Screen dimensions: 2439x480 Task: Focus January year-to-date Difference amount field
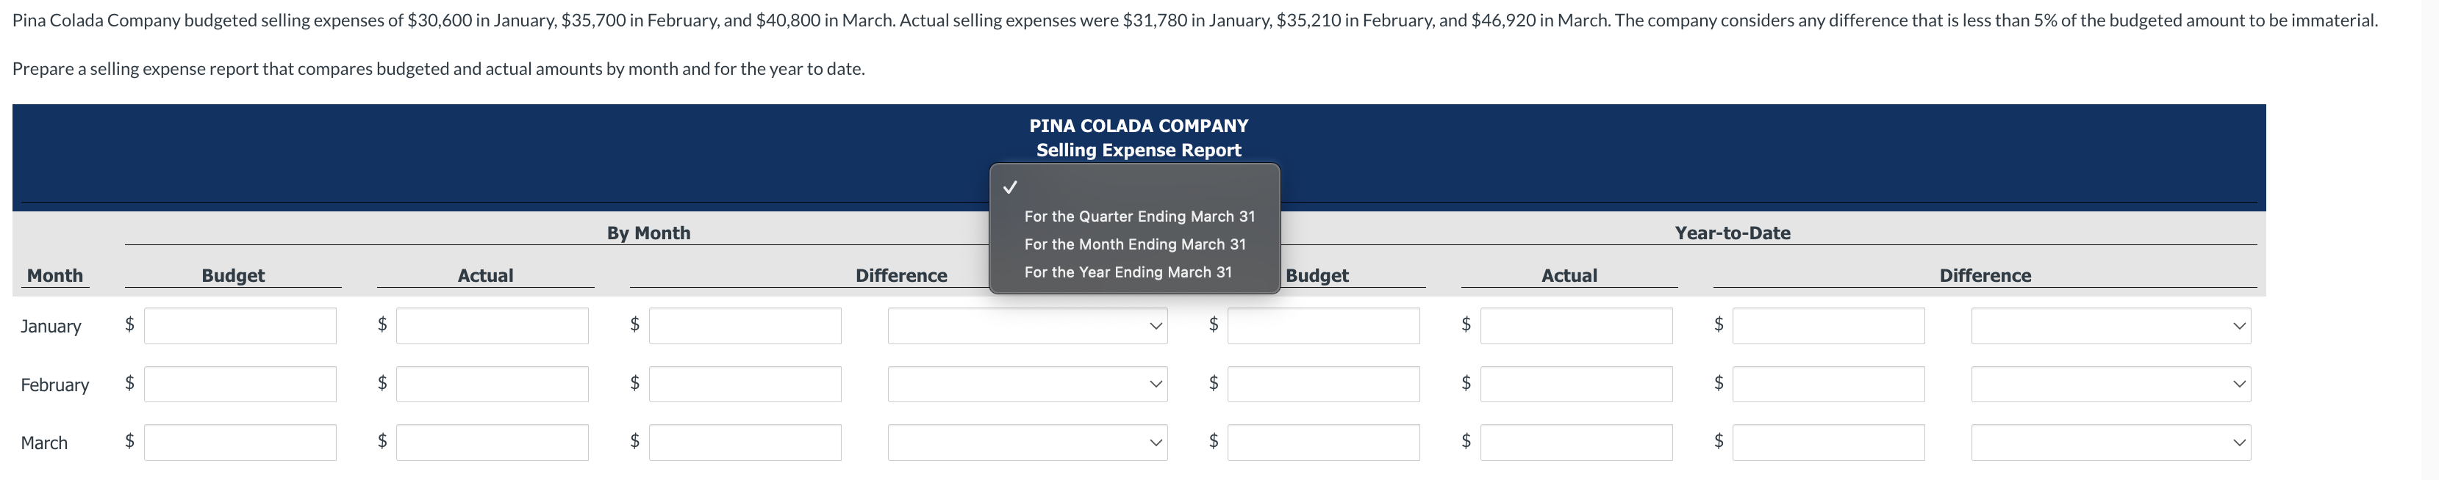point(1828,326)
